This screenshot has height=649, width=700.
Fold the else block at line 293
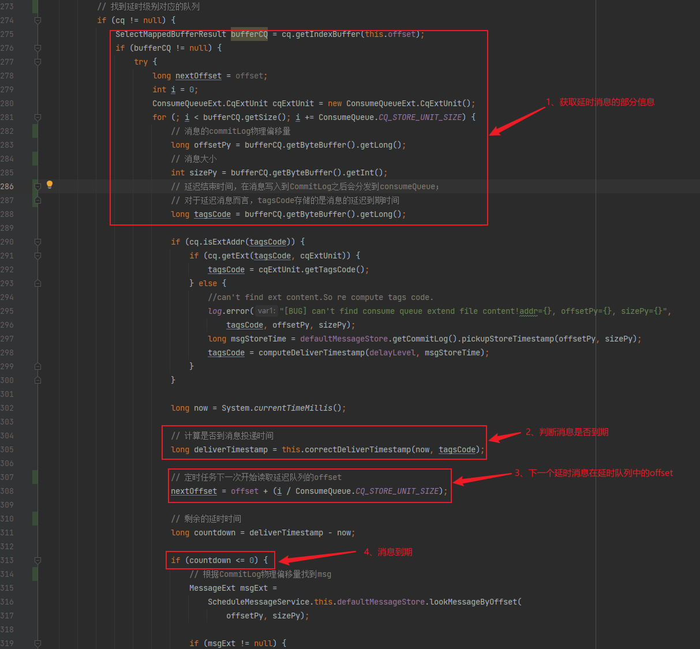click(38, 283)
